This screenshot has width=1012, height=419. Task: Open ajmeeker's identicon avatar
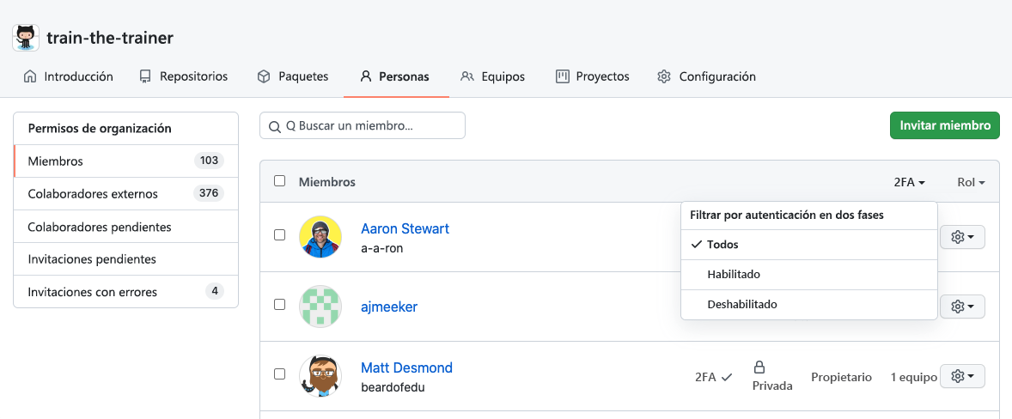pyautogui.click(x=320, y=307)
